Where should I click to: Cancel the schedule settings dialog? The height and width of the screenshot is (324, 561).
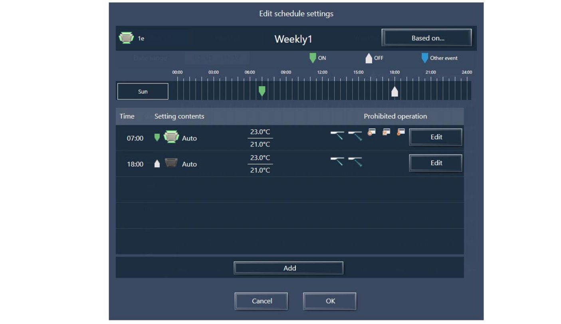pyautogui.click(x=261, y=301)
